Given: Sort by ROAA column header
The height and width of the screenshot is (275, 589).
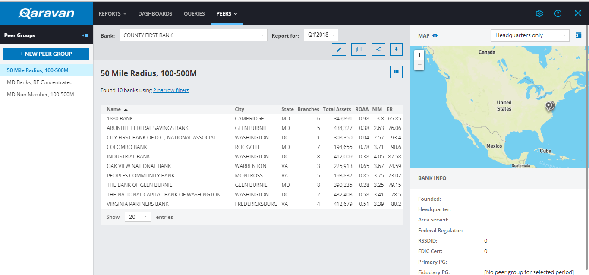Looking at the screenshot, I should pyautogui.click(x=362, y=109).
